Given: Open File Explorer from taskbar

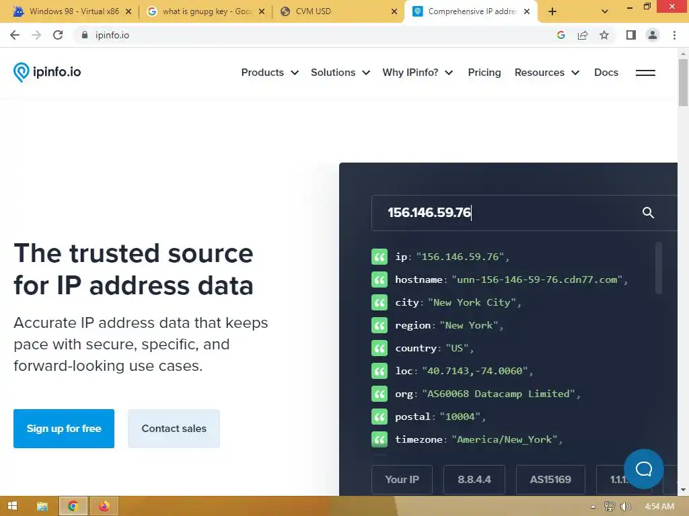Looking at the screenshot, I should (x=42, y=507).
